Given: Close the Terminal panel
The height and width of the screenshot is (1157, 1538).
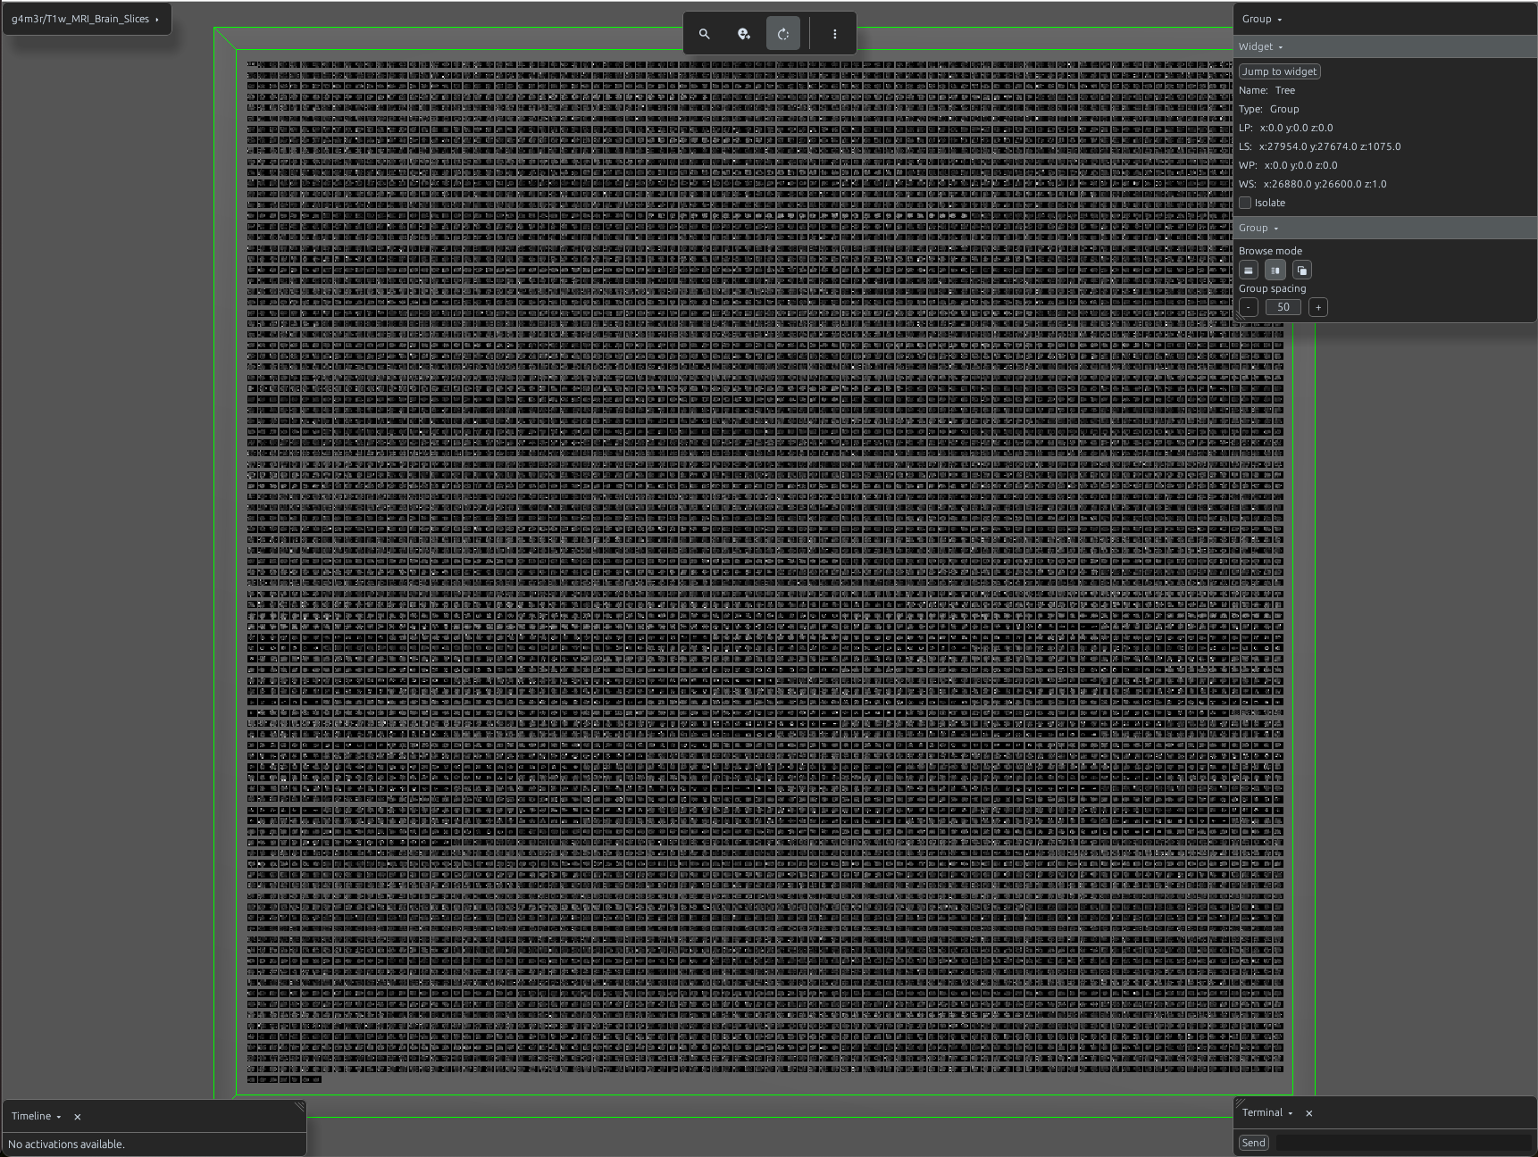Looking at the screenshot, I should pos(1309,1113).
